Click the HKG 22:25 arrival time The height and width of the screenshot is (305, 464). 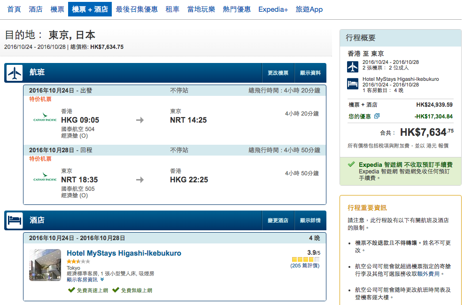[189, 180]
